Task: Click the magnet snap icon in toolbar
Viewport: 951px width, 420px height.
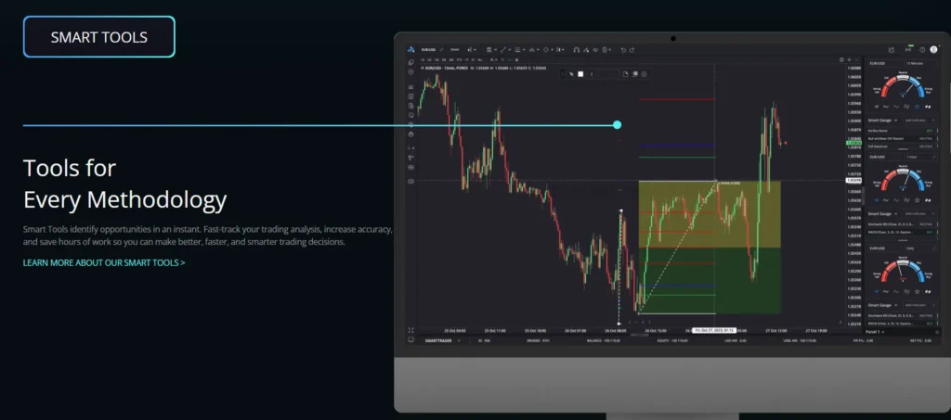Action: coord(576,50)
